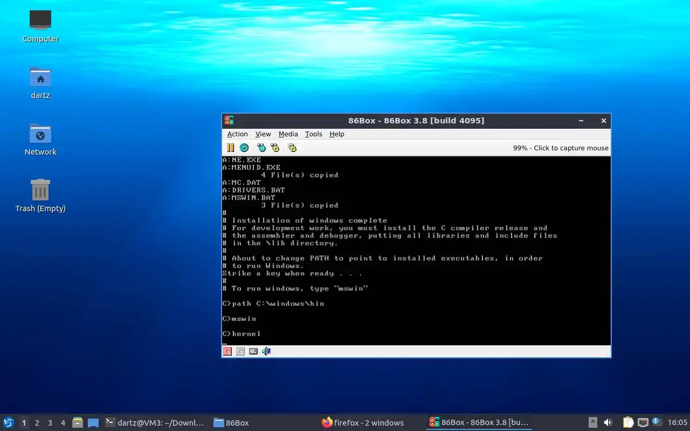Show the desktop via taskbar icon
The height and width of the screenshot is (431, 690).
pos(93,422)
